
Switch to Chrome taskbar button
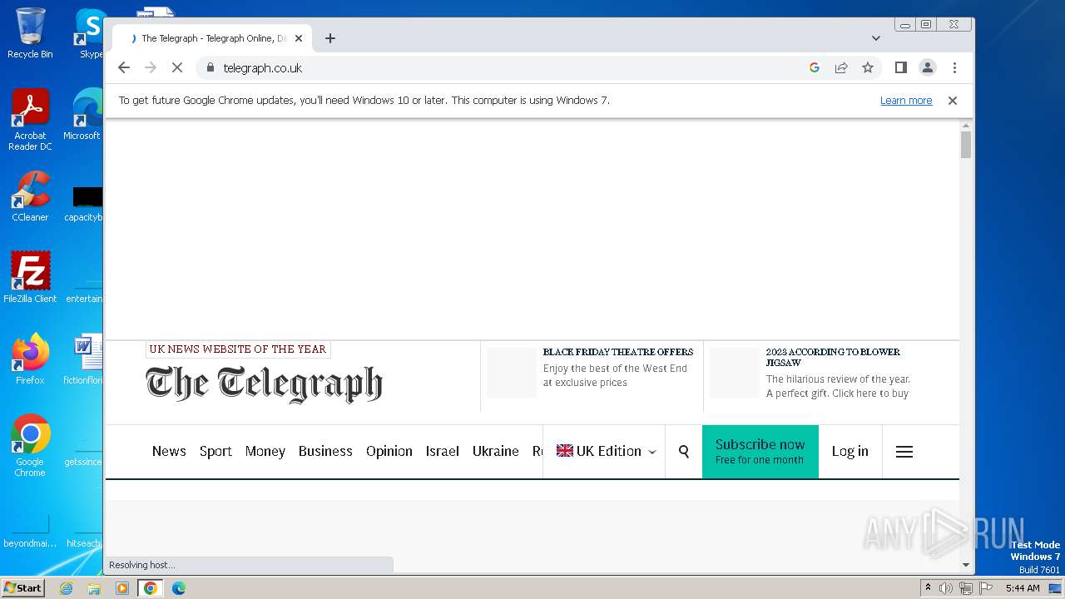[151, 588]
